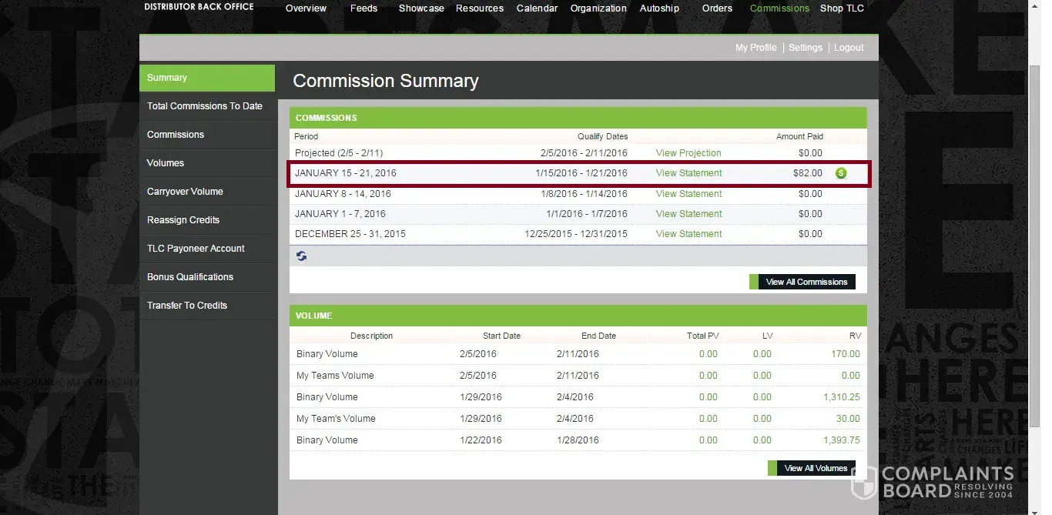Click the refresh icon below commissions table
Image resolution: width=1052 pixels, height=515 pixels.
coord(301,256)
